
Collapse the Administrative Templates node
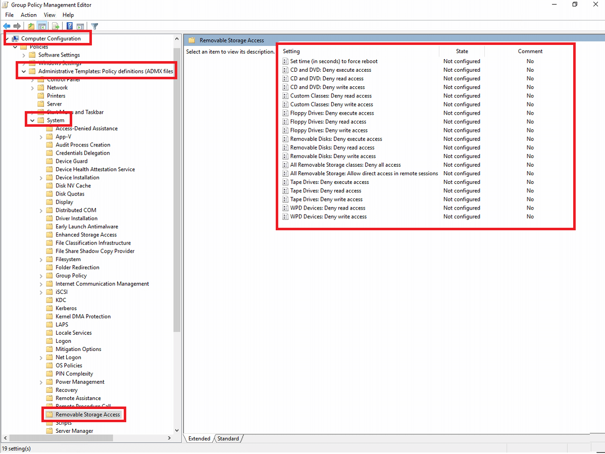click(24, 72)
